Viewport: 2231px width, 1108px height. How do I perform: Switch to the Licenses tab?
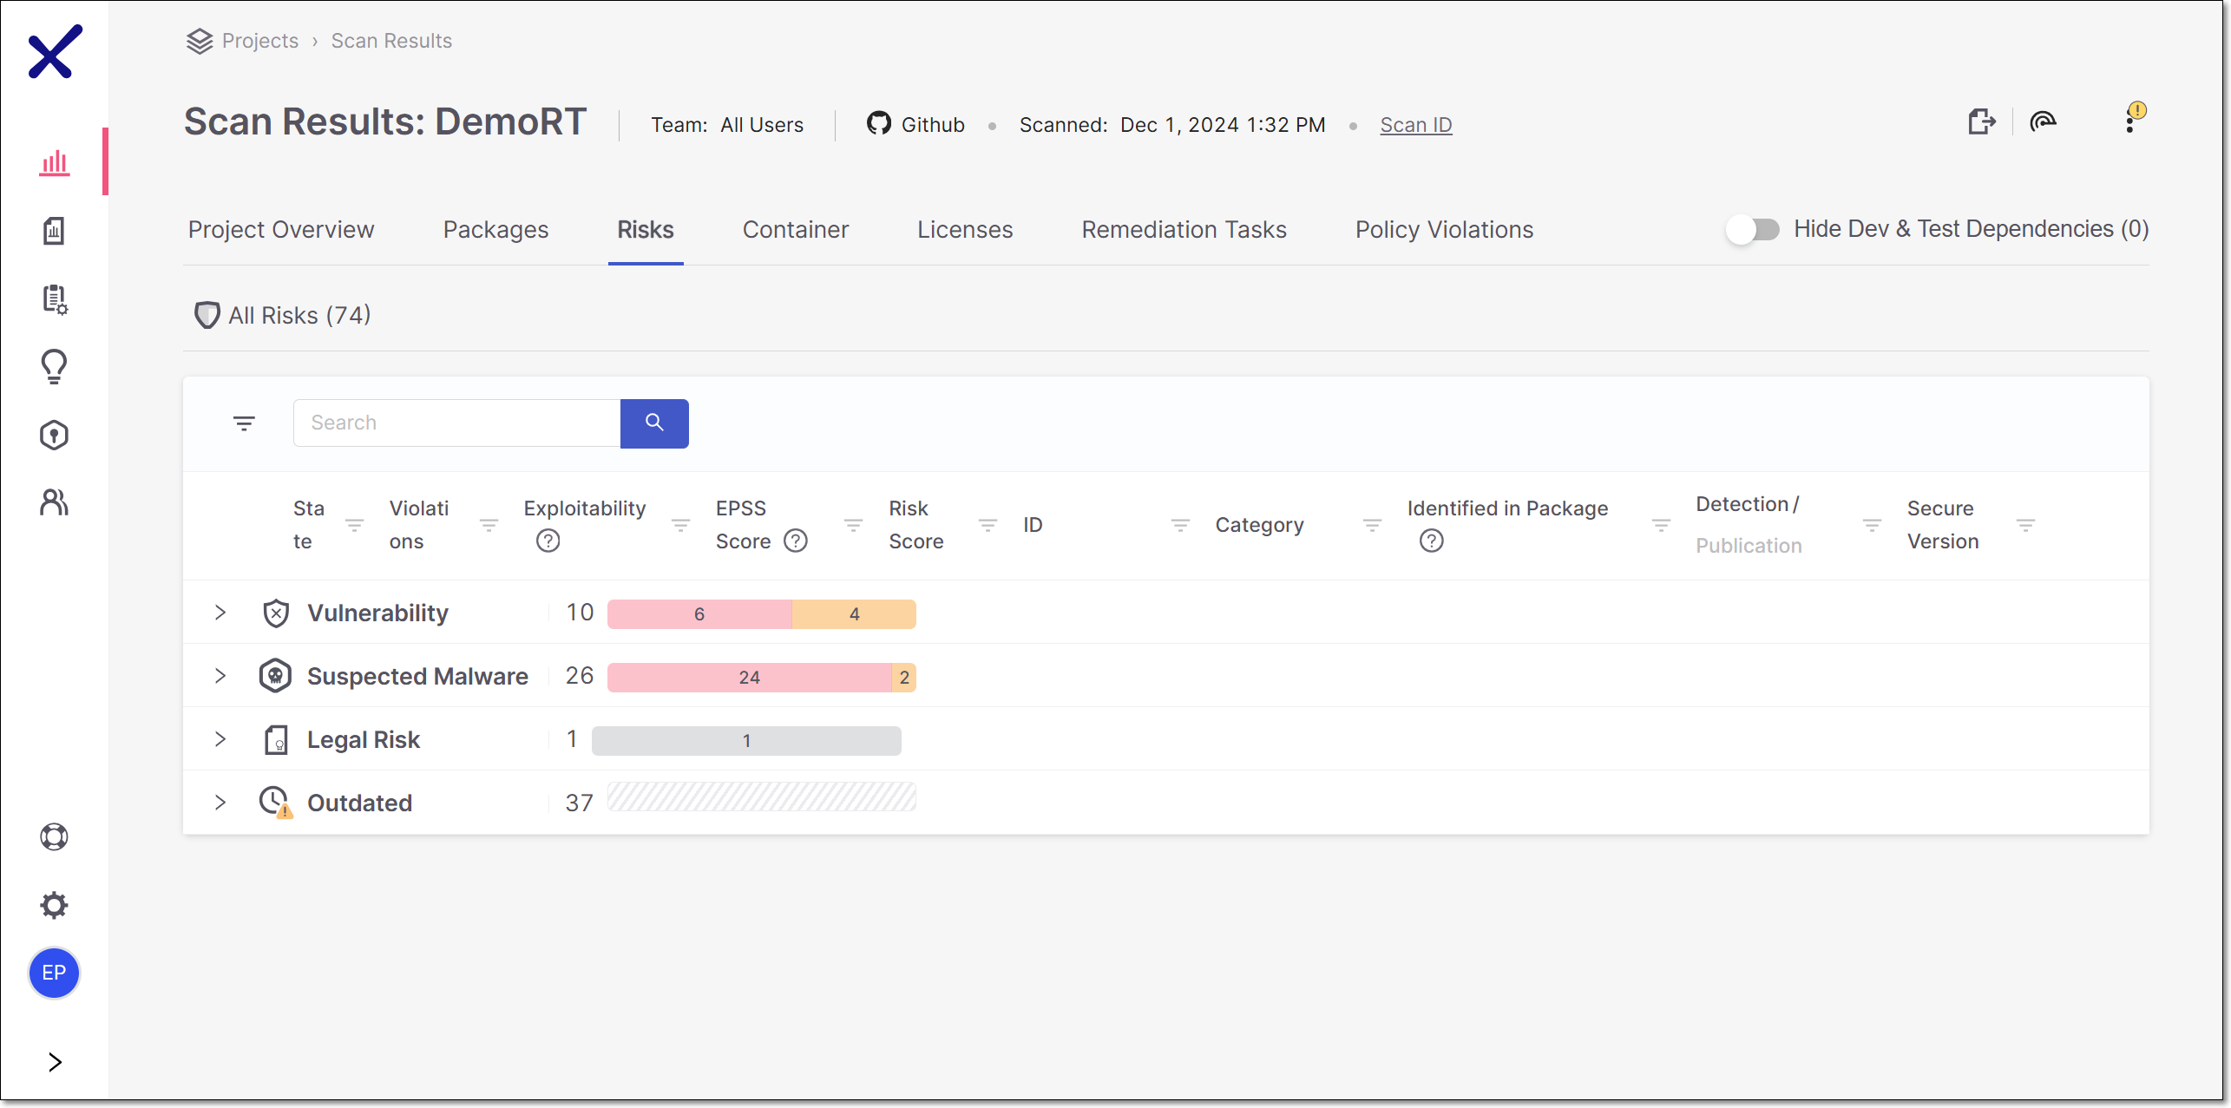point(965,230)
